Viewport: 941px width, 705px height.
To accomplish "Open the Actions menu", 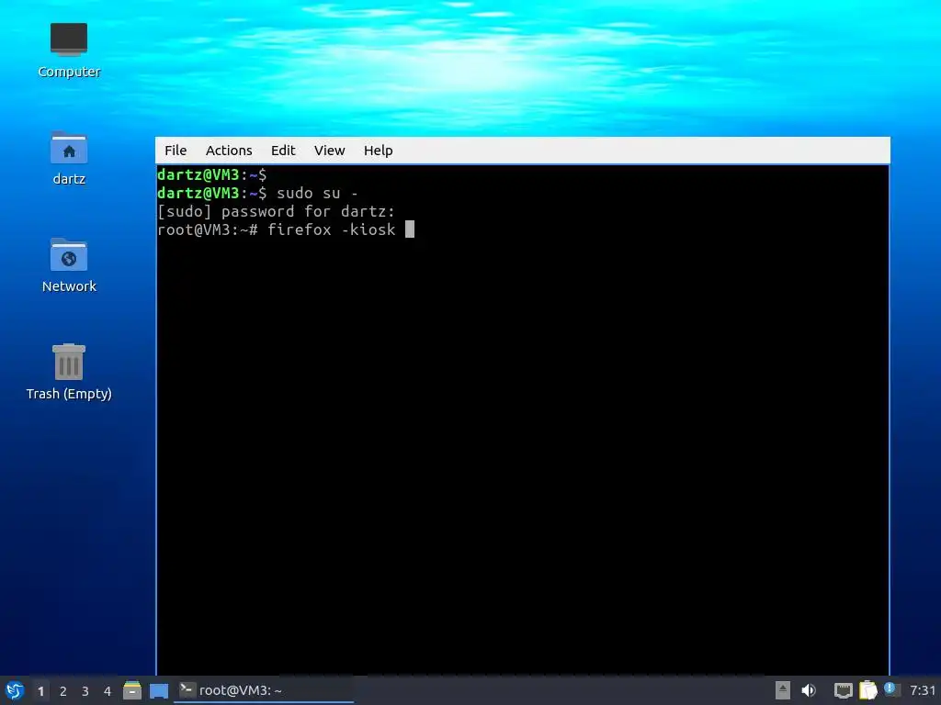I will click(x=229, y=151).
